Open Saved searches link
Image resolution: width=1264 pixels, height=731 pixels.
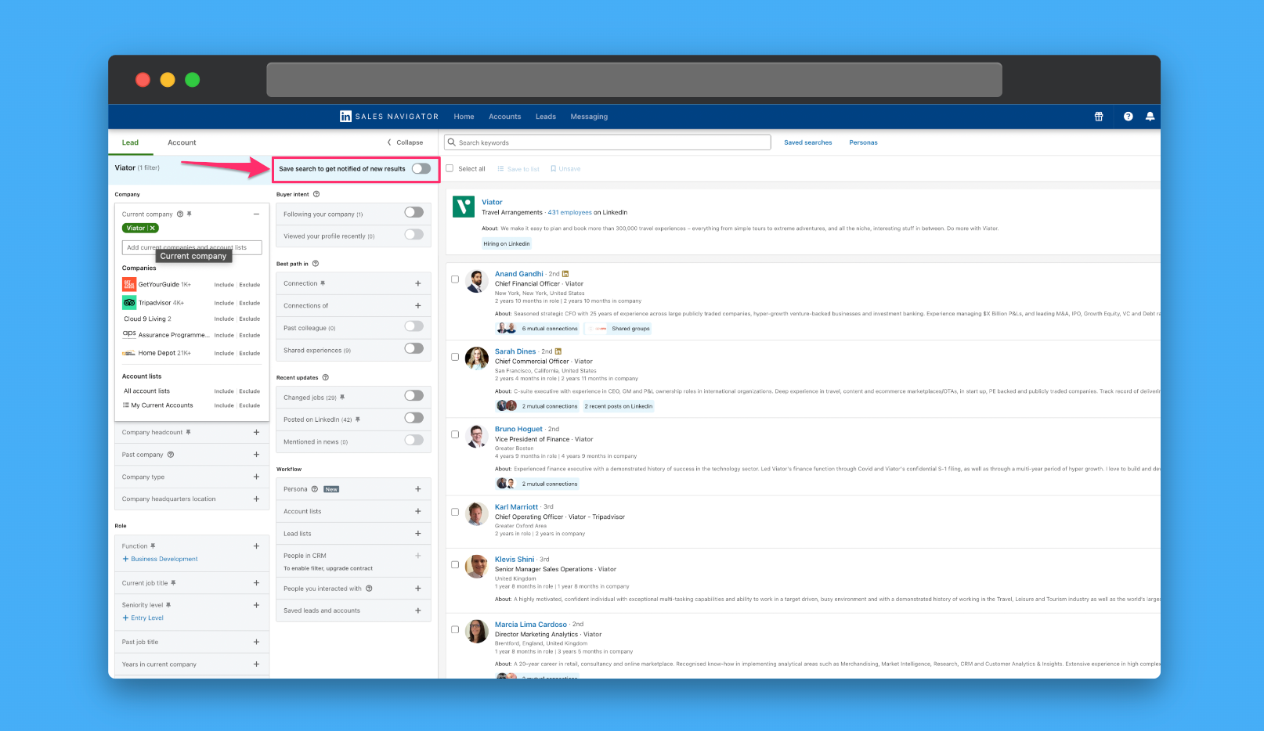808,142
